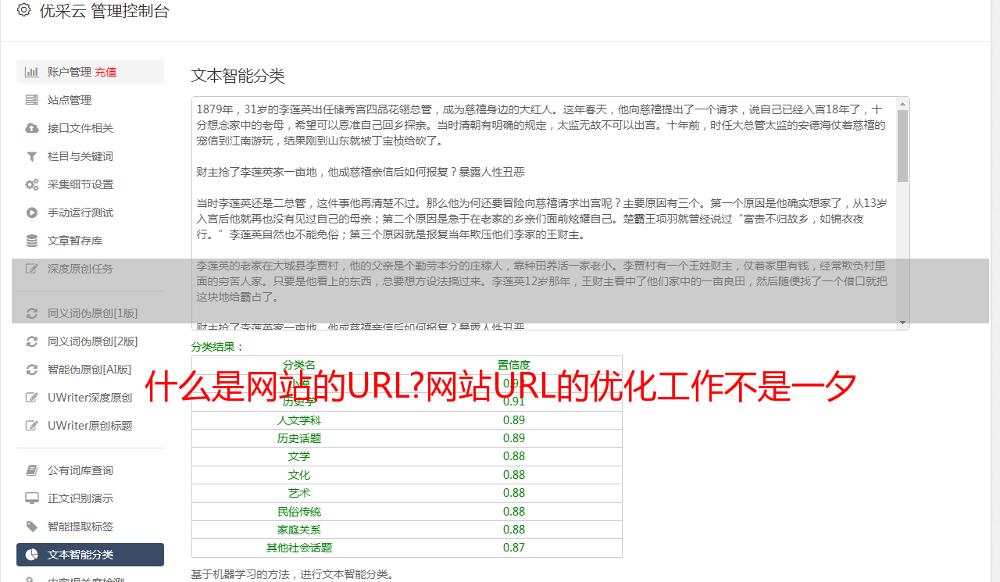Click the 其他社会话题 category cell
Viewport: 1000px width, 582px height.
click(x=299, y=548)
